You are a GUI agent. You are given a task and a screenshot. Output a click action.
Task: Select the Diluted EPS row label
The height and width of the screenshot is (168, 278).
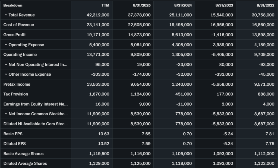(15, 144)
